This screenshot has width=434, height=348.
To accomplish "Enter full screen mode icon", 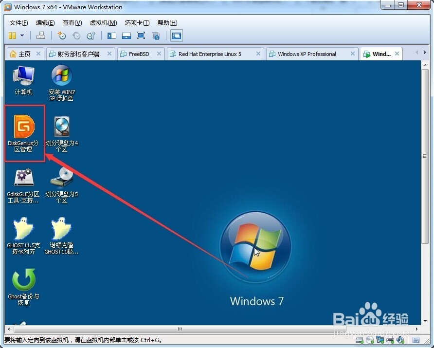I will tap(141, 36).
